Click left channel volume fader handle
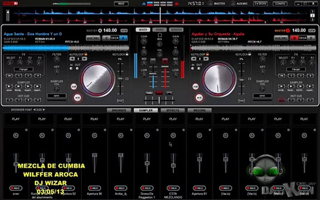 click(153, 74)
